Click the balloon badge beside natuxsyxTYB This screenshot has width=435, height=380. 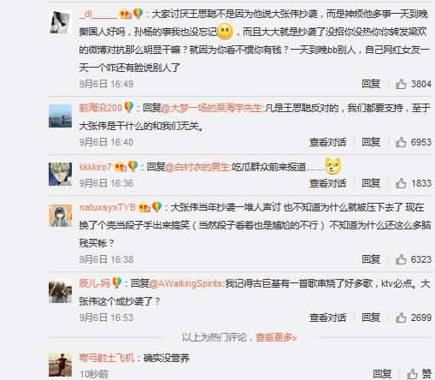pos(157,207)
